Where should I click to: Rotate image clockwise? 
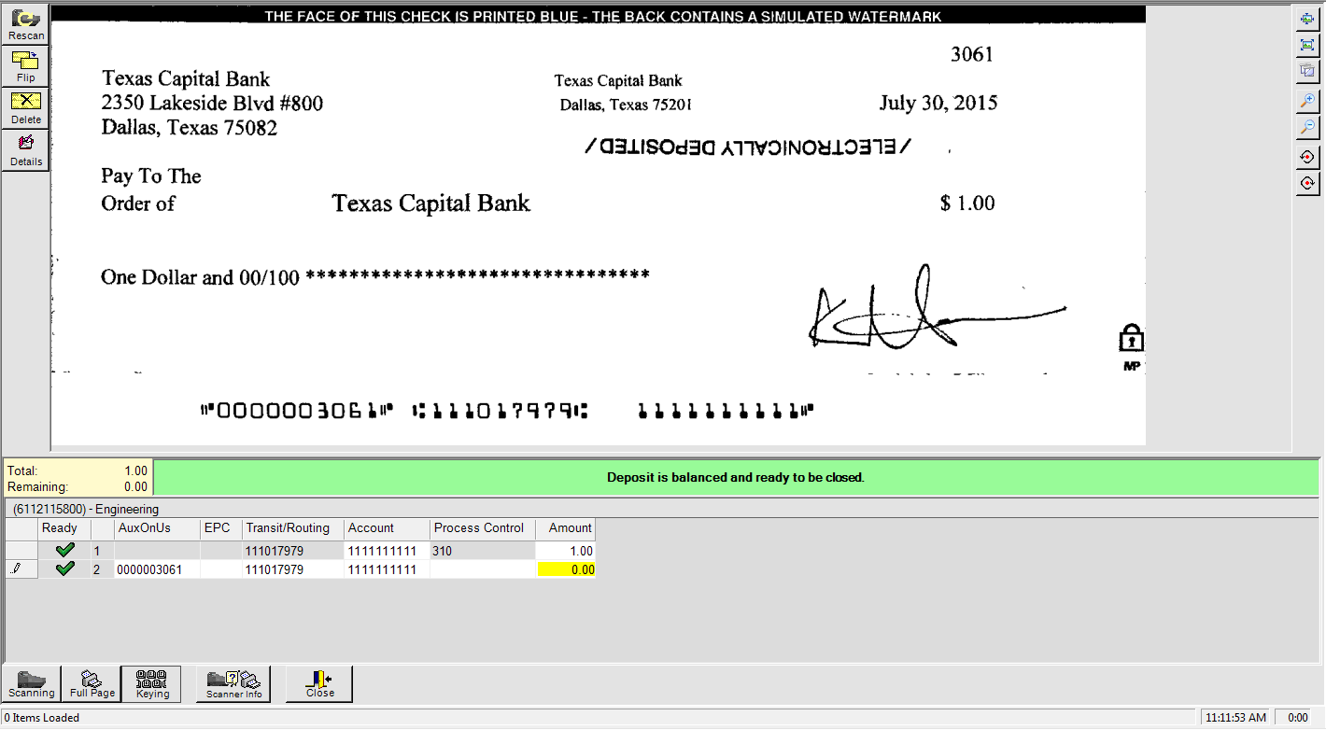pos(1307,183)
